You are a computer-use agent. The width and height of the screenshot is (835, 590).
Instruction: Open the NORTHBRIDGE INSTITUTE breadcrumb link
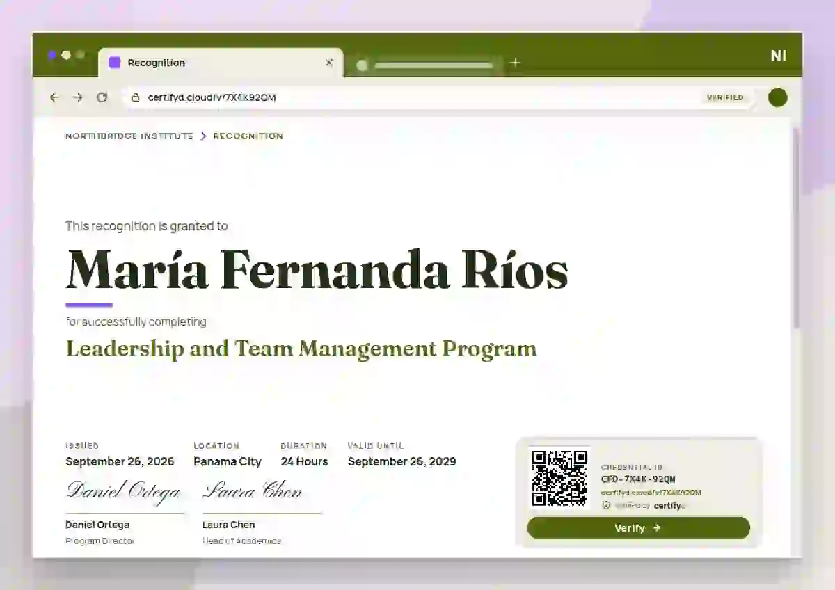point(129,136)
